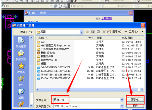
Task: Click the 保存(S) save button
Action: [135, 100]
